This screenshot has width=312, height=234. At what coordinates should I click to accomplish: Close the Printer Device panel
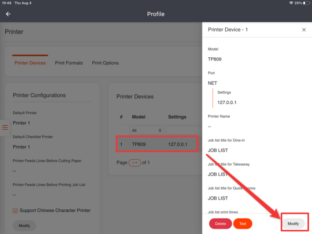(x=304, y=30)
